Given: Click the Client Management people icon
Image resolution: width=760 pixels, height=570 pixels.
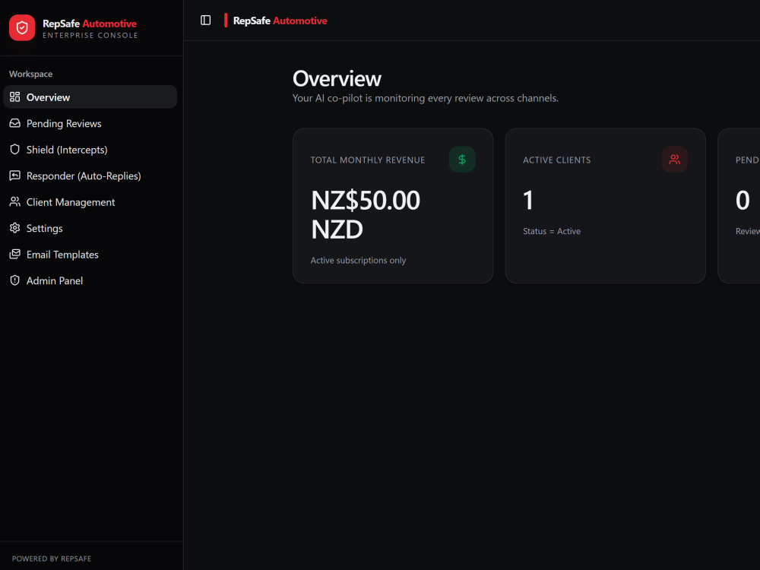Looking at the screenshot, I should pyautogui.click(x=15, y=201).
